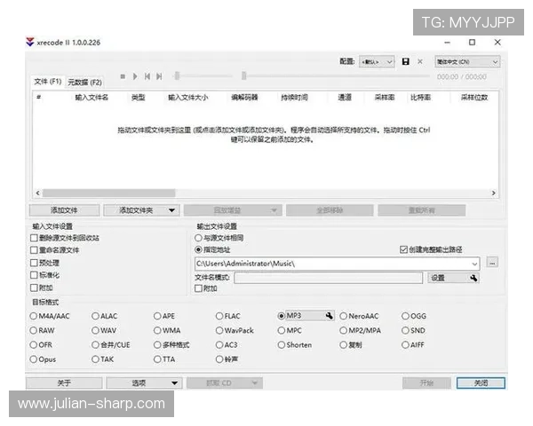Viewport: 533px width, 426px height.
Task: Expand the 添加文件夹 dropdown arrow
Action: [x=171, y=210]
